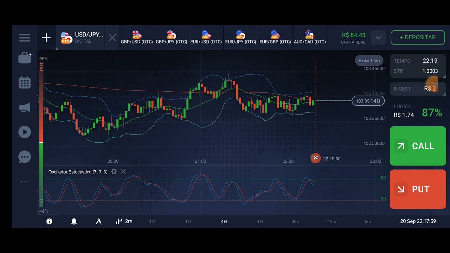450x253 pixels.
Task: Open the support chat icon
Action: pos(24,157)
